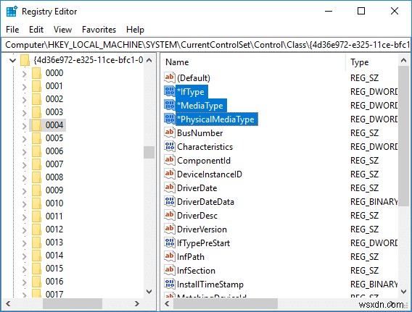The width and height of the screenshot is (412, 312).
Task: Click the IfTypePreStart DWORD icon
Action: coord(170,243)
